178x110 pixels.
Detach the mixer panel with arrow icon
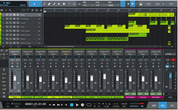pyautogui.click(x=7, y=50)
